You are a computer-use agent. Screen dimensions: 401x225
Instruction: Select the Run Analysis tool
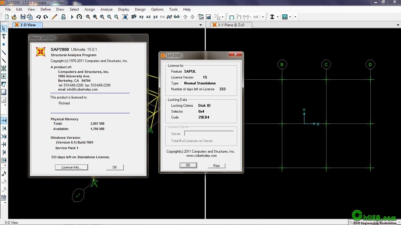point(72,17)
